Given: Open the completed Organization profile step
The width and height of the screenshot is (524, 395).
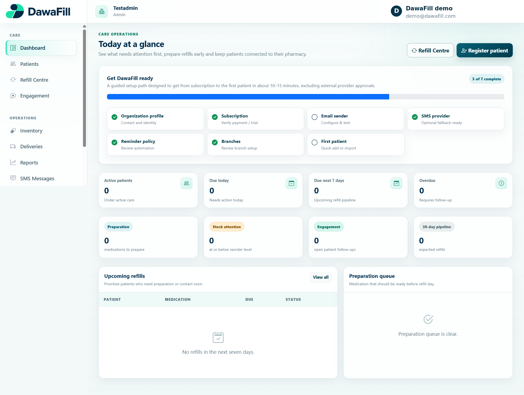Looking at the screenshot, I should tap(156, 119).
